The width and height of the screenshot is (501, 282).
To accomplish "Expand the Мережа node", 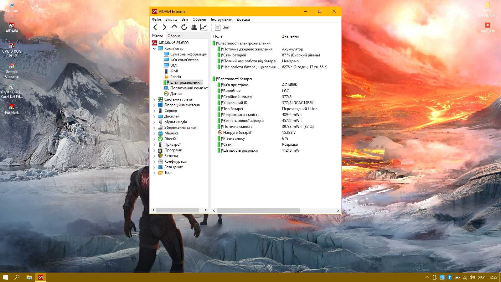I will tap(154, 133).
